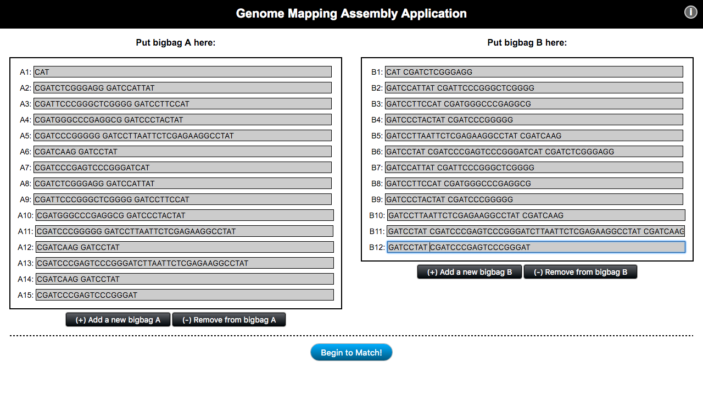Click into the B6 input field
Screen dimensions: 703x400
[x=534, y=152]
